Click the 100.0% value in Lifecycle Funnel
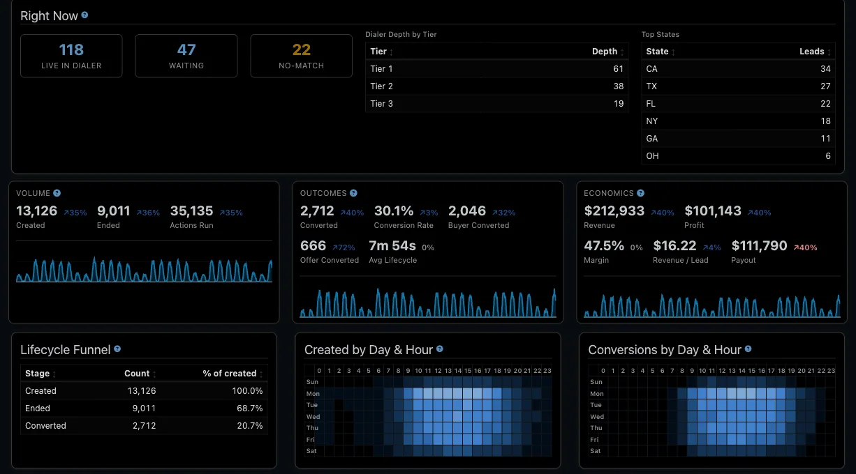 point(248,391)
